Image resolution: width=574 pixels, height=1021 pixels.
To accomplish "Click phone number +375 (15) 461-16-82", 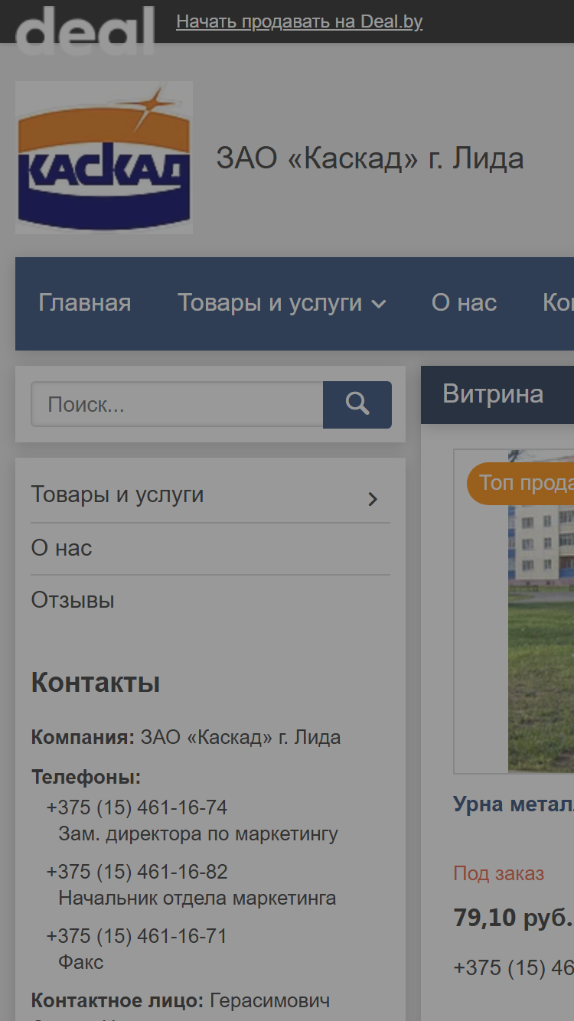I will coord(137,872).
